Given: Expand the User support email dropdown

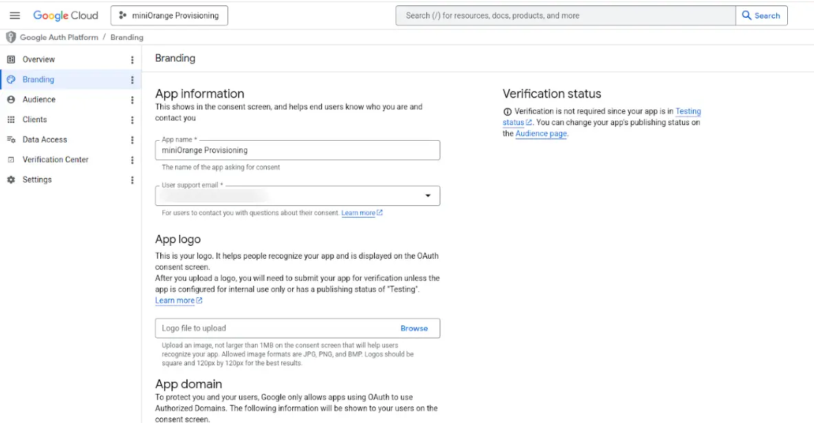Looking at the screenshot, I should point(298,196).
